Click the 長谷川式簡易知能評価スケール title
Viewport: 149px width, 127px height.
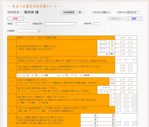tap(35, 6)
